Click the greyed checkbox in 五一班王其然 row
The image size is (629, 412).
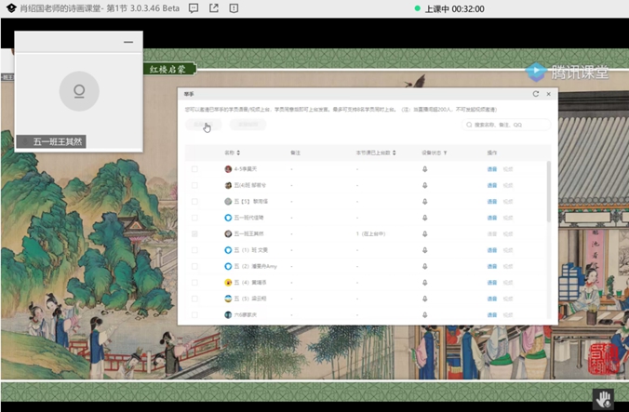coord(194,233)
